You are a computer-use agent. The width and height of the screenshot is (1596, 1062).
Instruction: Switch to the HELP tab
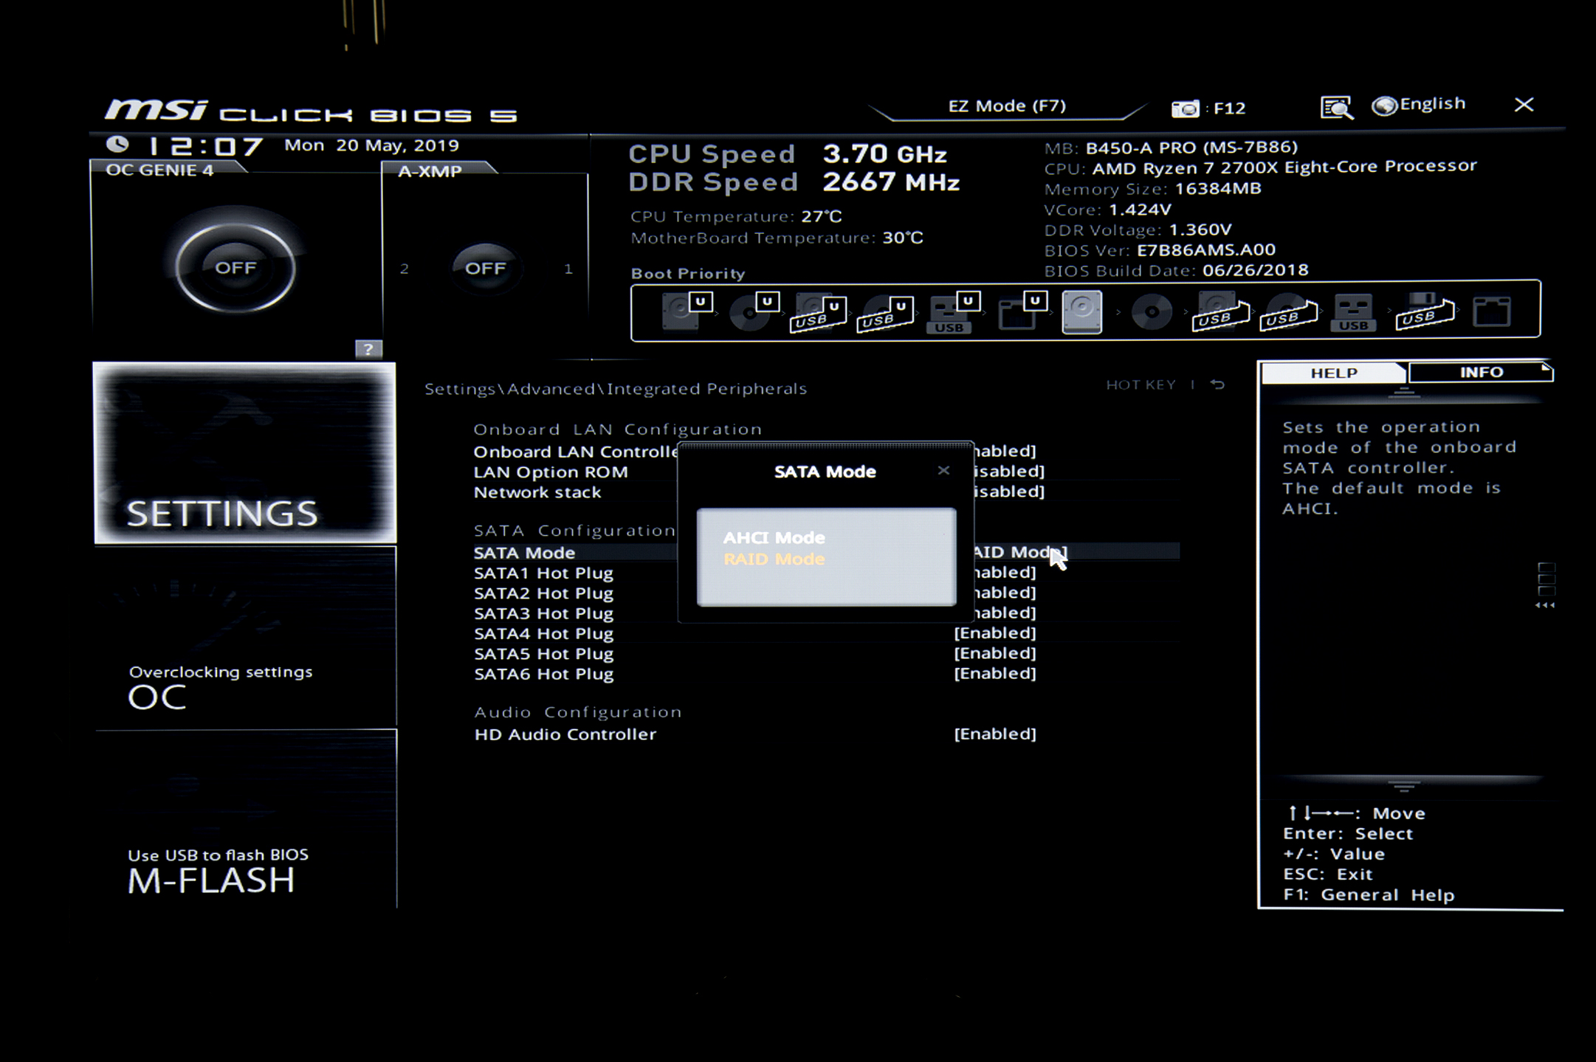click(x=1333, y=373)
